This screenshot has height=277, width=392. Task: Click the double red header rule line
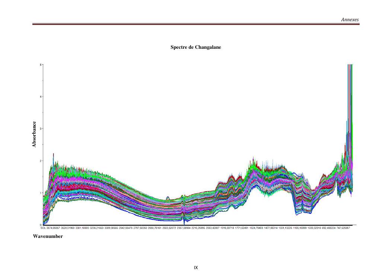tap(196, 25)
